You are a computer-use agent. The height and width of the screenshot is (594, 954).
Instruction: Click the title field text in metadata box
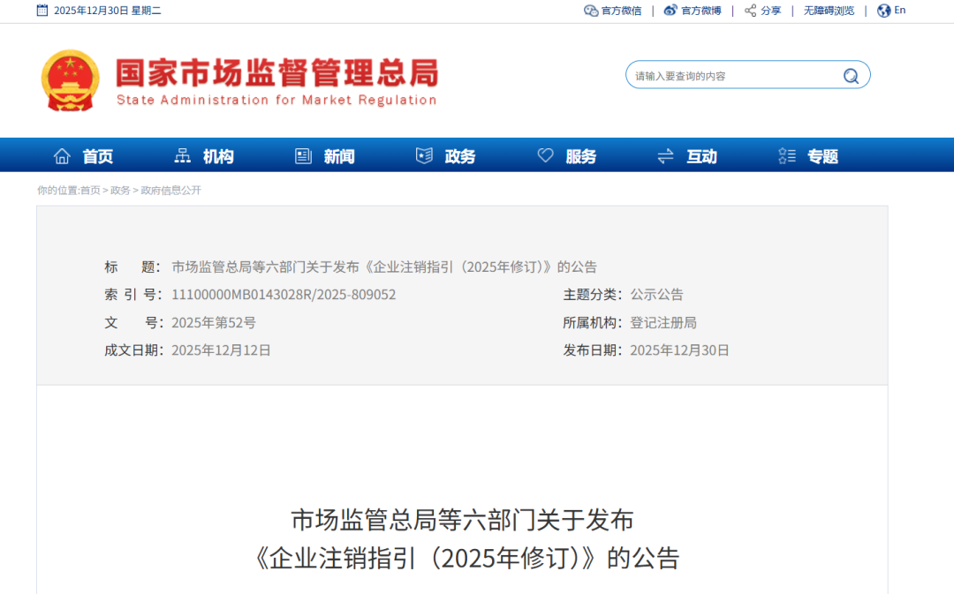(384, 267)
